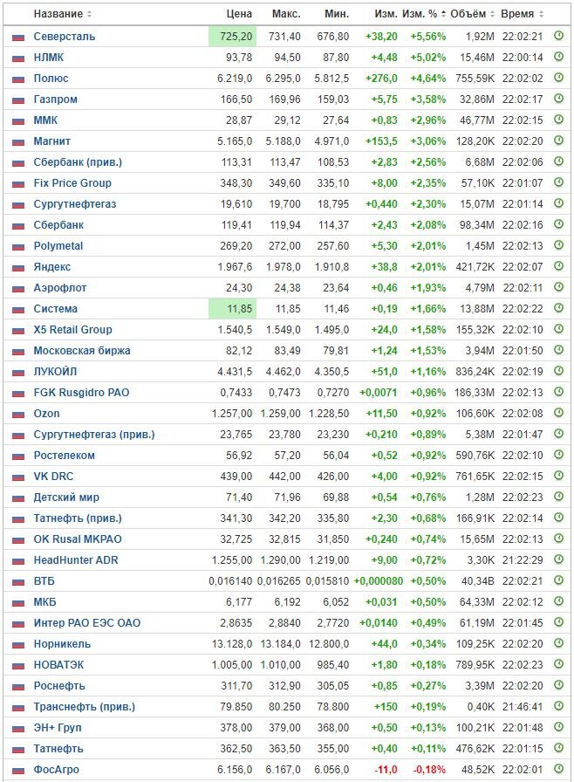Click the +5,56% change for Северсталь
The image size is (574, 782).
click(x=428, y=37)
